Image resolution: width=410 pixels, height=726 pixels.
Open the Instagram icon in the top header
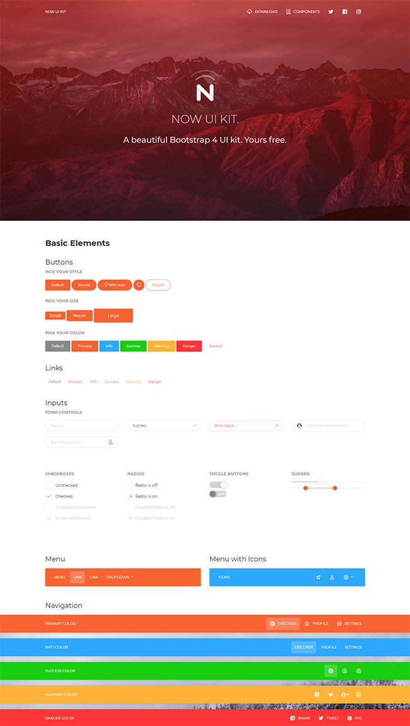(x=359, y=11)
